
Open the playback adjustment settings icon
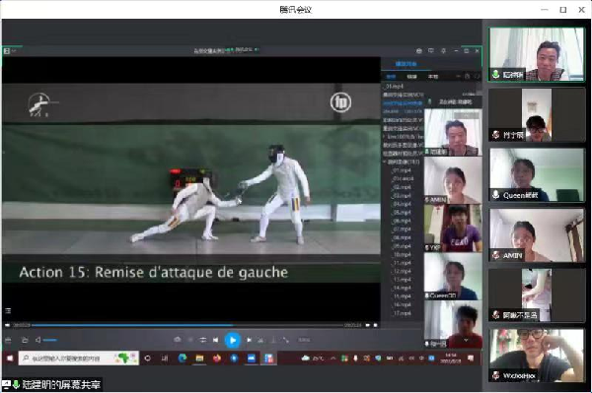202,340
